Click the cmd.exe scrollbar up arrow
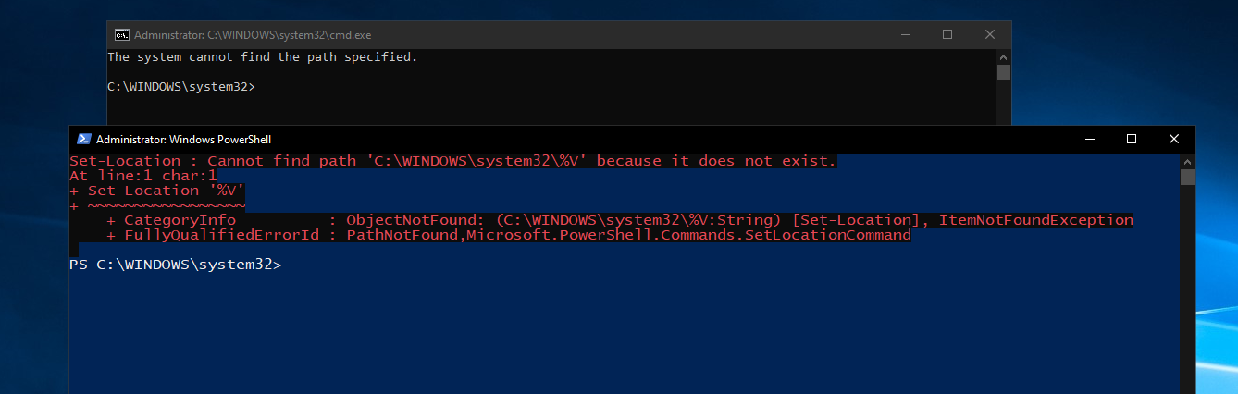1238x394 pixels. point(1003,56)
